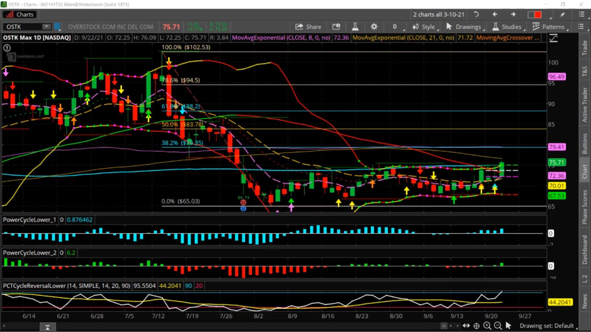Click the 75.71 green price bubble
This screenshot has height=332, width=591.
pos(557,162)
